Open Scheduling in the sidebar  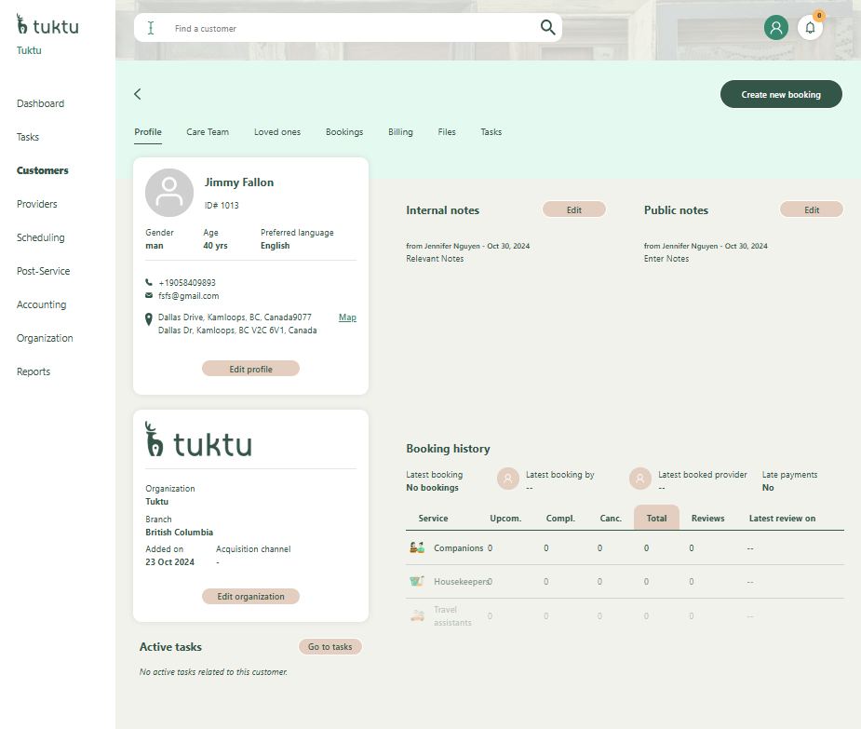pos(41,237)
